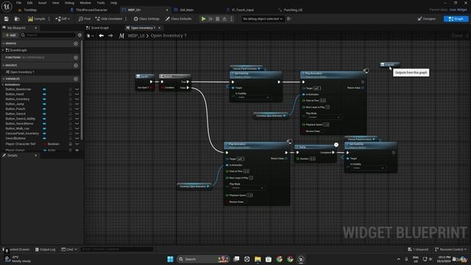Open the play options three-dot menu
Screen dimensions: 471x265
tap(231, 19)
